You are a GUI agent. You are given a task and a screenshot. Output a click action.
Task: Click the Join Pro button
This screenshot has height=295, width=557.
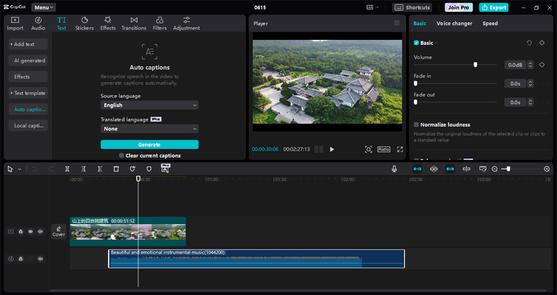459,7
